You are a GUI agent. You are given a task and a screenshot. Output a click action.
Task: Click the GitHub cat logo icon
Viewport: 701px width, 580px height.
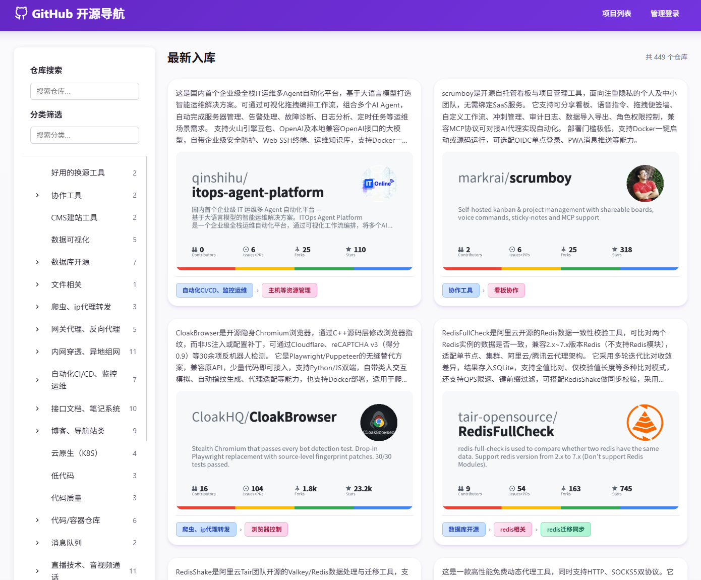pyautogui.click(x=21, y=13)
